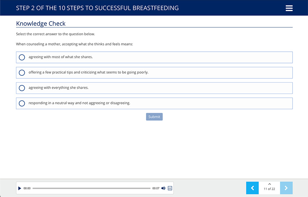Select the 'responding in a neutral way' radio button
Image resolution: width=308 pixels, height=197 pixels.
(22, 103)
